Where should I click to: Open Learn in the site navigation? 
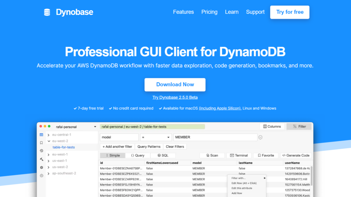(232, 12)
